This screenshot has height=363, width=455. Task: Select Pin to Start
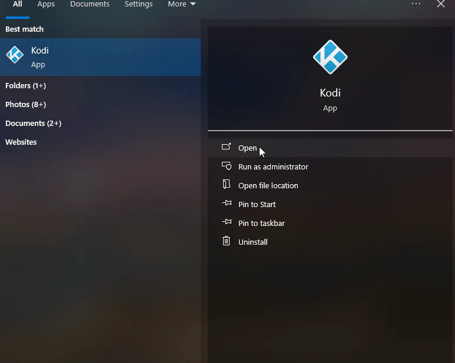click(x=330, y=204)
